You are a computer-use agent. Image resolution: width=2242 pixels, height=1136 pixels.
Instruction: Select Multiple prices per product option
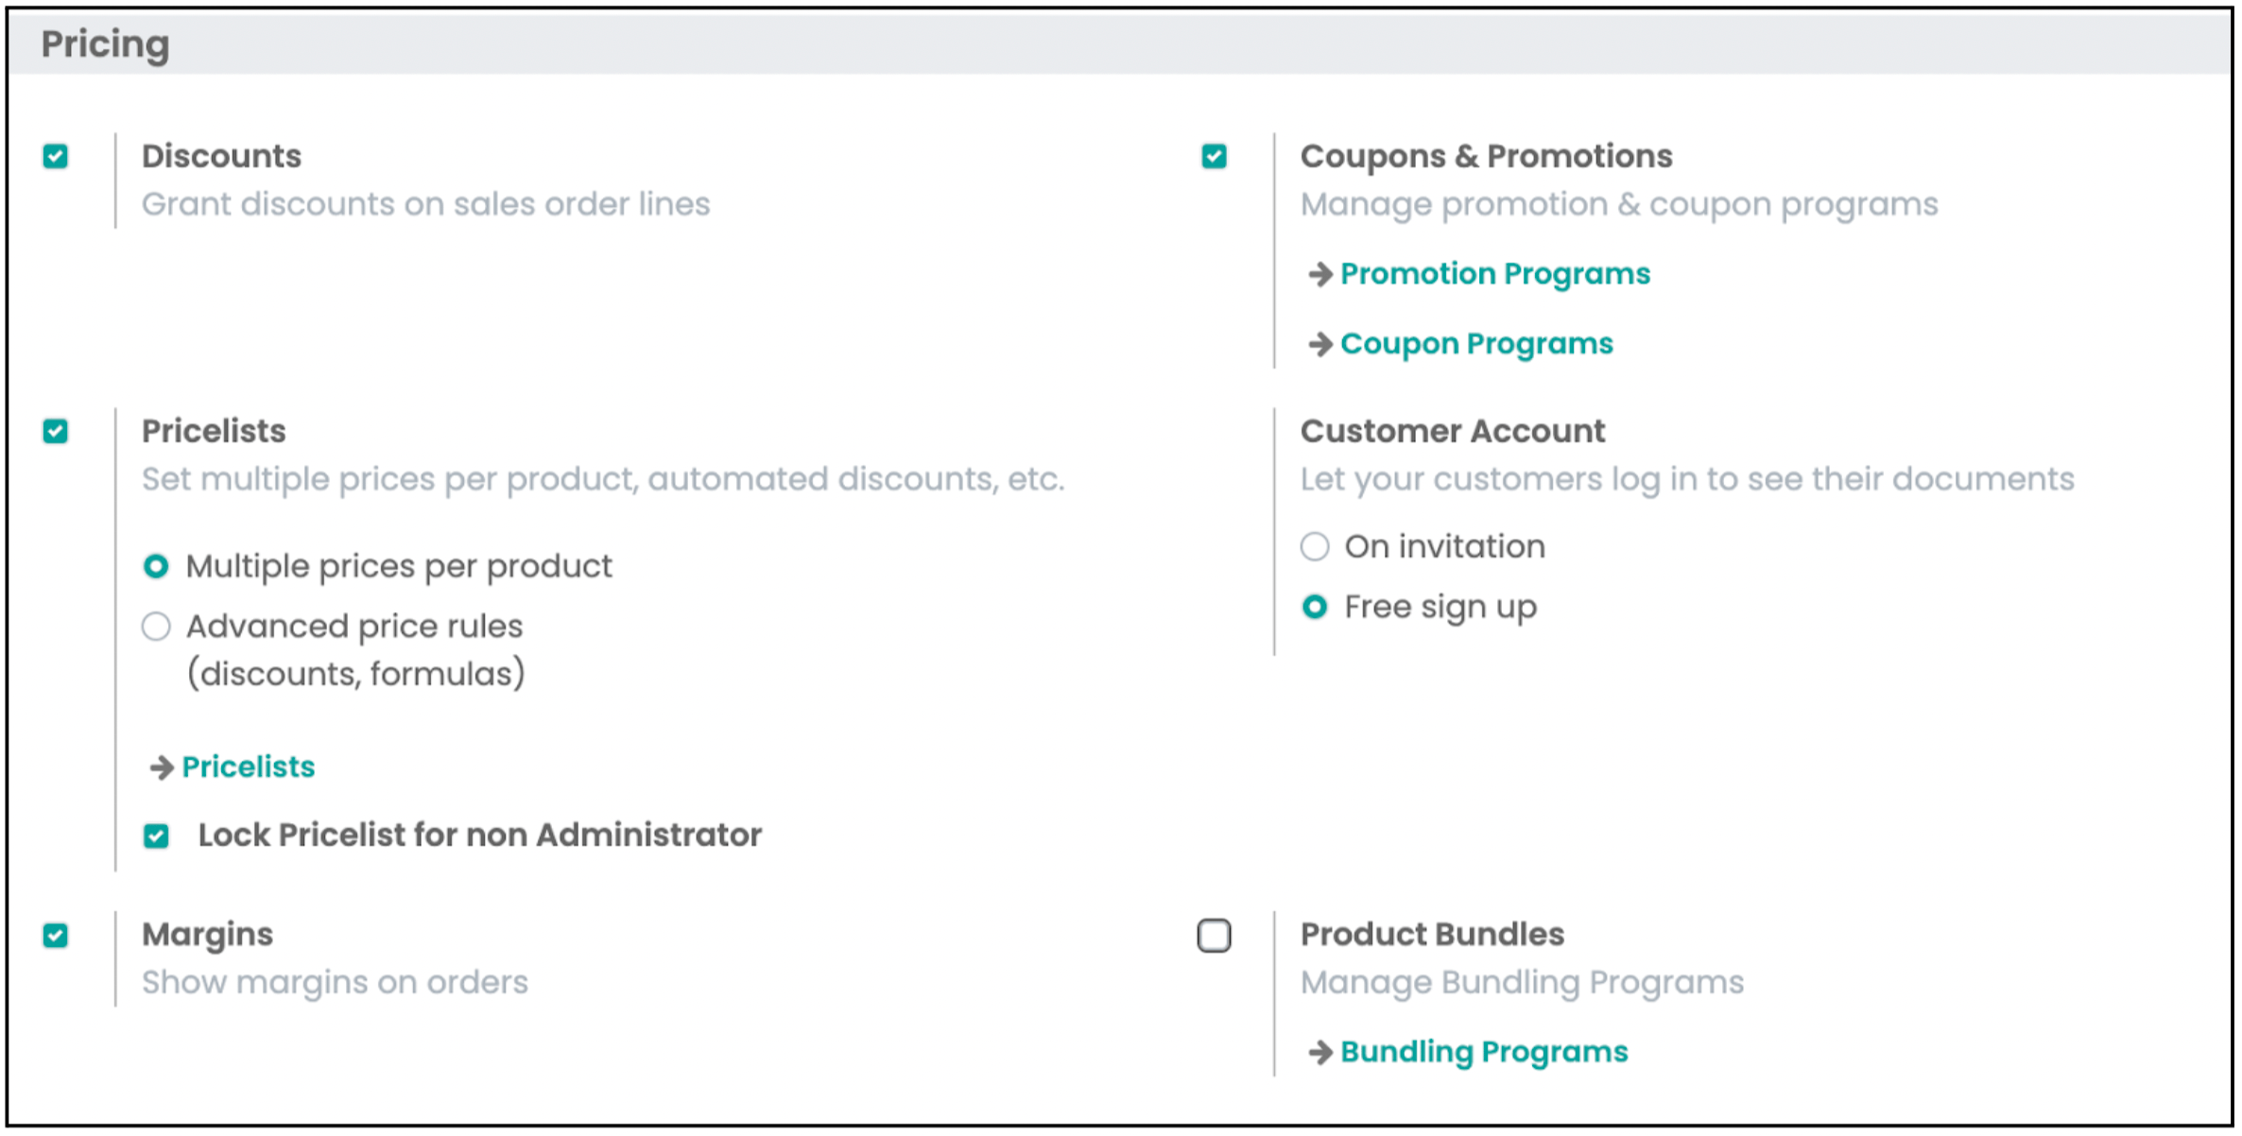156,566
